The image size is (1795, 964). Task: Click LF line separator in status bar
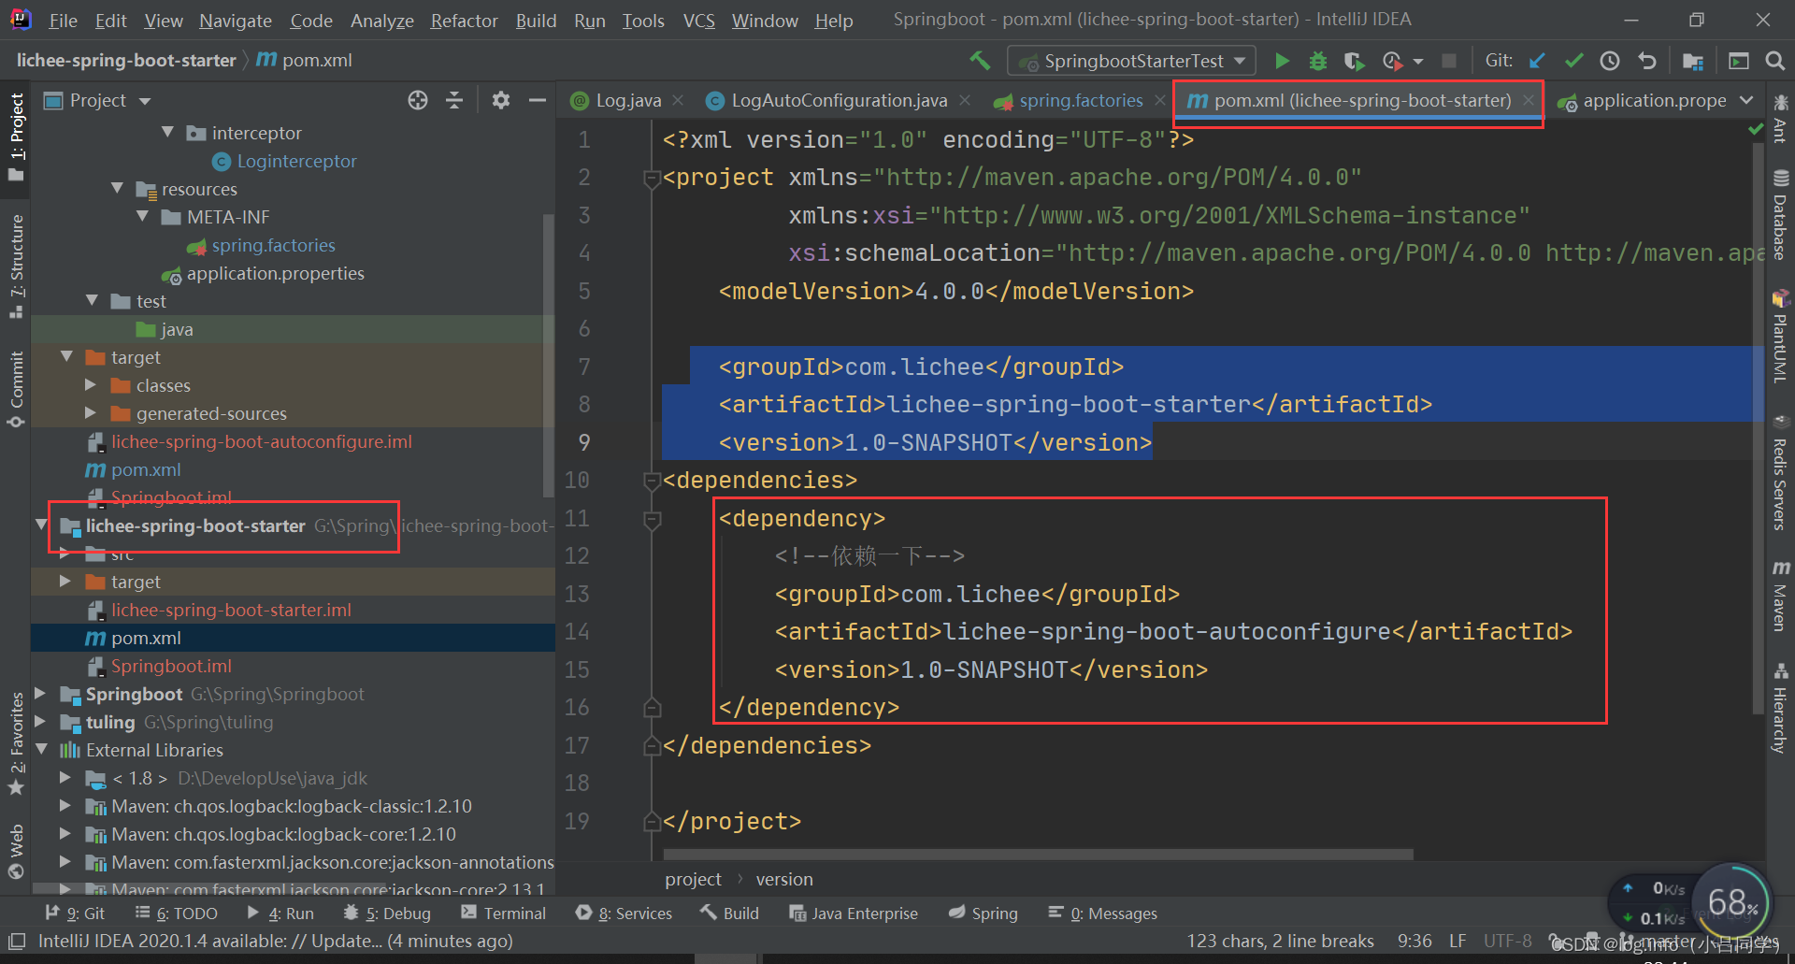pos(1458,942)
